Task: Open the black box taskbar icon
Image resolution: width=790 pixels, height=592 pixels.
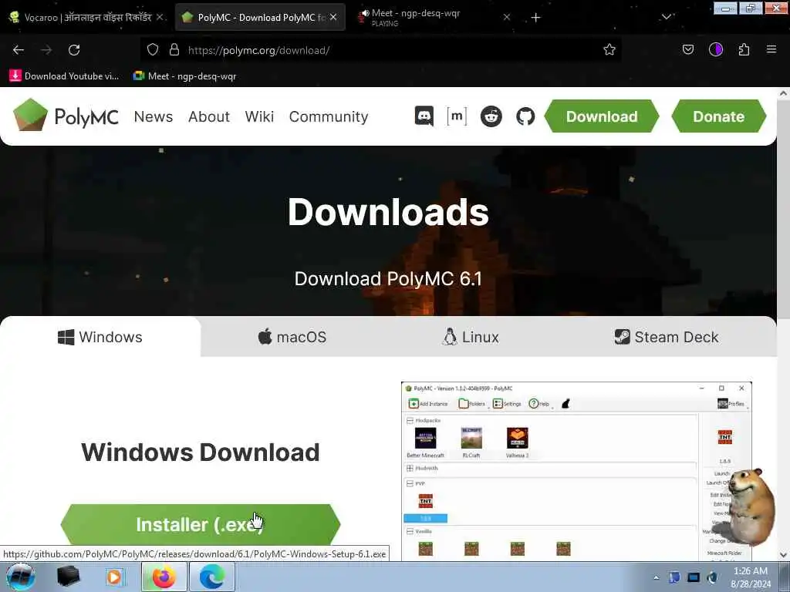Action: (68, 577)
